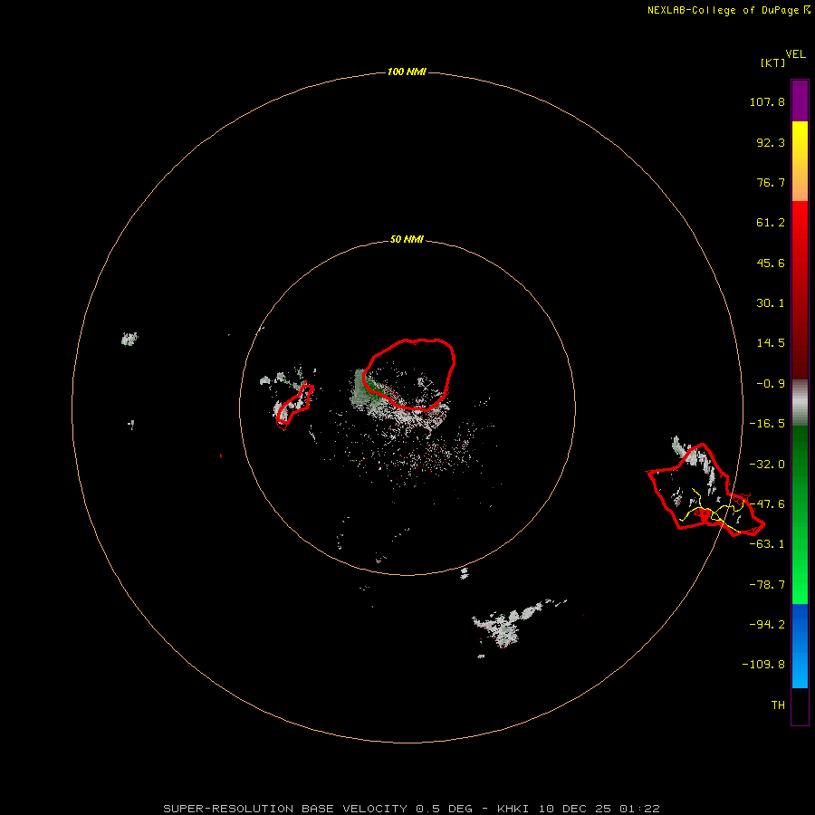Click the -78.7 velocity scale value

click(767, 585)
